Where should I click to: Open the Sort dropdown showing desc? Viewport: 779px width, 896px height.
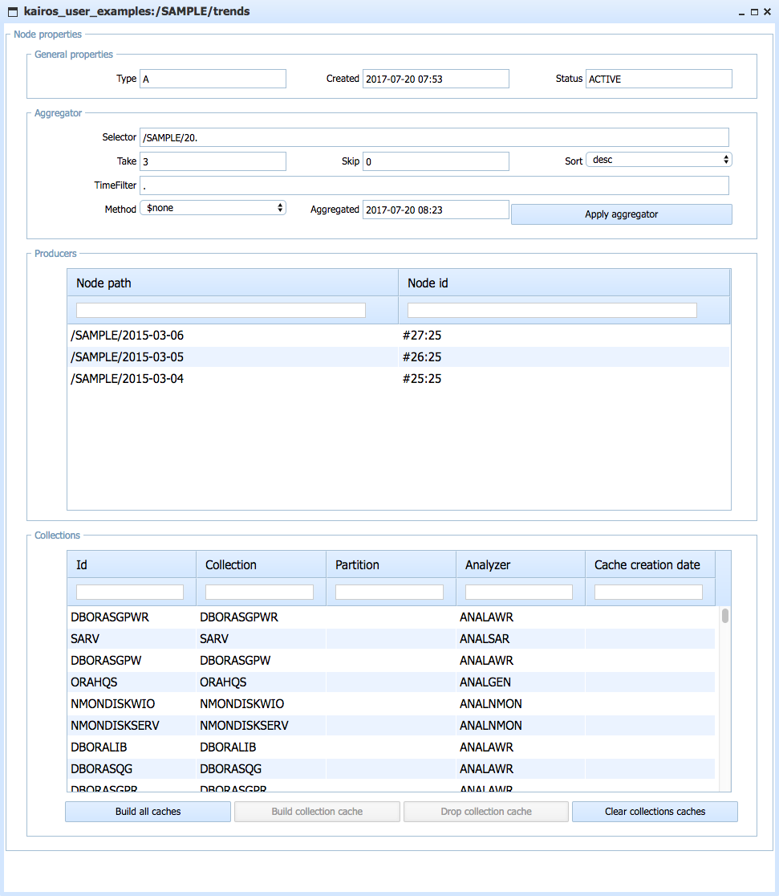(659, 160)
